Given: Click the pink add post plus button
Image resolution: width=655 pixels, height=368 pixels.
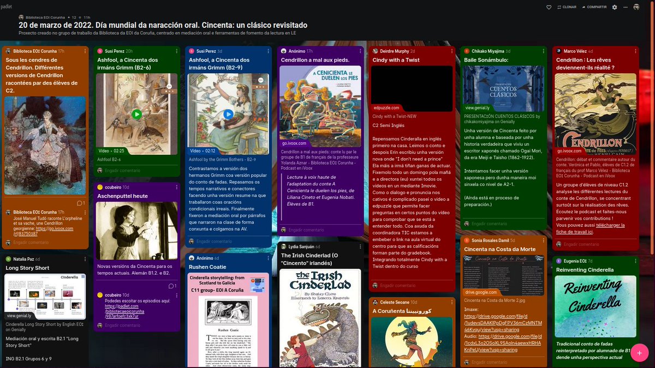Looking at the screenshot, I should tap(639, 353).
